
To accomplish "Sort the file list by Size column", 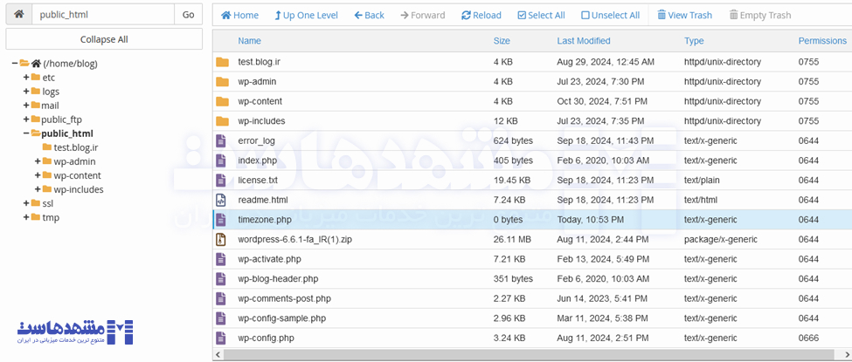I will tap(502, 41).
